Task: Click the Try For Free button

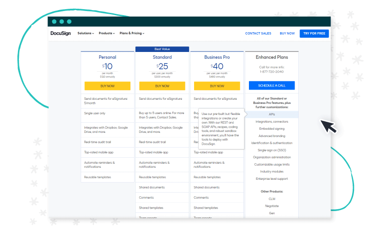Action: pos(314,34)
